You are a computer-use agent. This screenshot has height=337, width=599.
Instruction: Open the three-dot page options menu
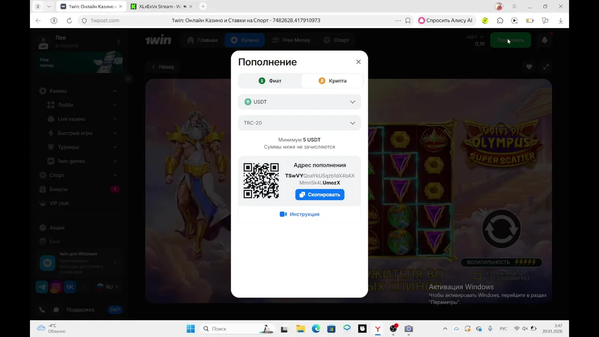pos(398,21)
